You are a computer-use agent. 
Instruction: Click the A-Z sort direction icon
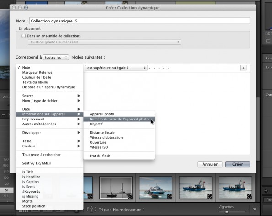[x=91, y=209]
